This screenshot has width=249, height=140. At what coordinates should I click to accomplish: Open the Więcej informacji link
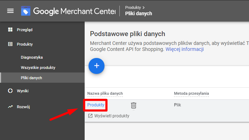click(x=185, y=49)
